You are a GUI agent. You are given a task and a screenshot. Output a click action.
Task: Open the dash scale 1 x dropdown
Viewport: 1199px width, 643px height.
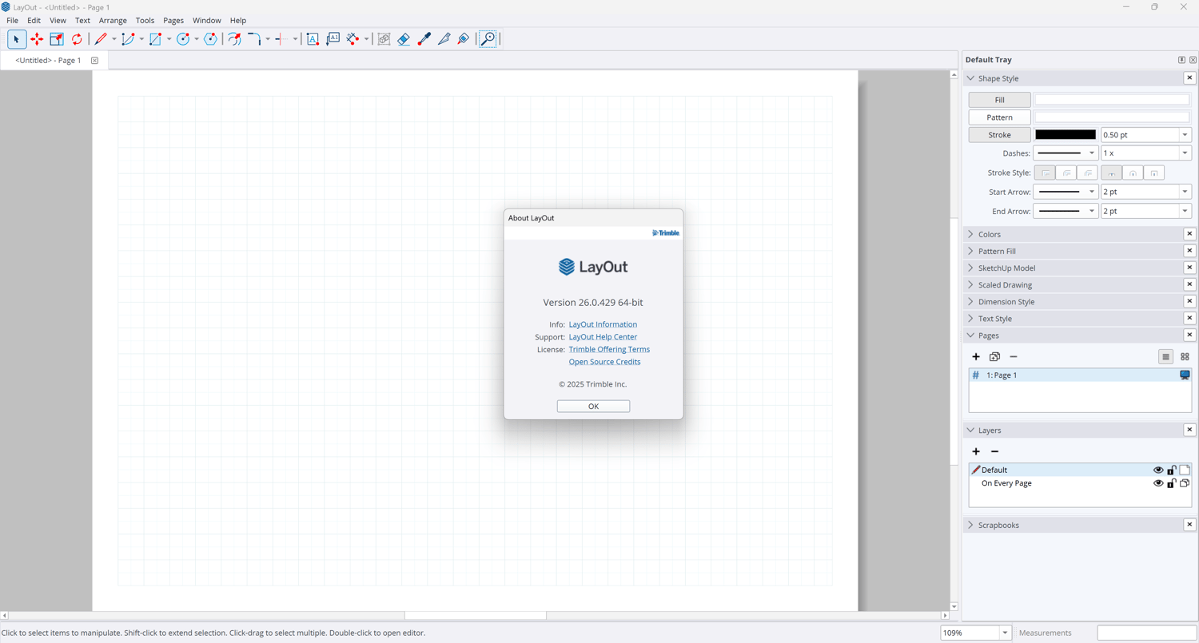click(1185, 153)
